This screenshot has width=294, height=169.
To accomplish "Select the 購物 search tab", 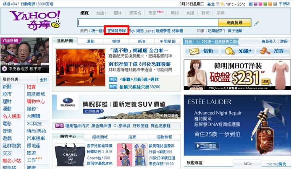I will click(175, 13).
